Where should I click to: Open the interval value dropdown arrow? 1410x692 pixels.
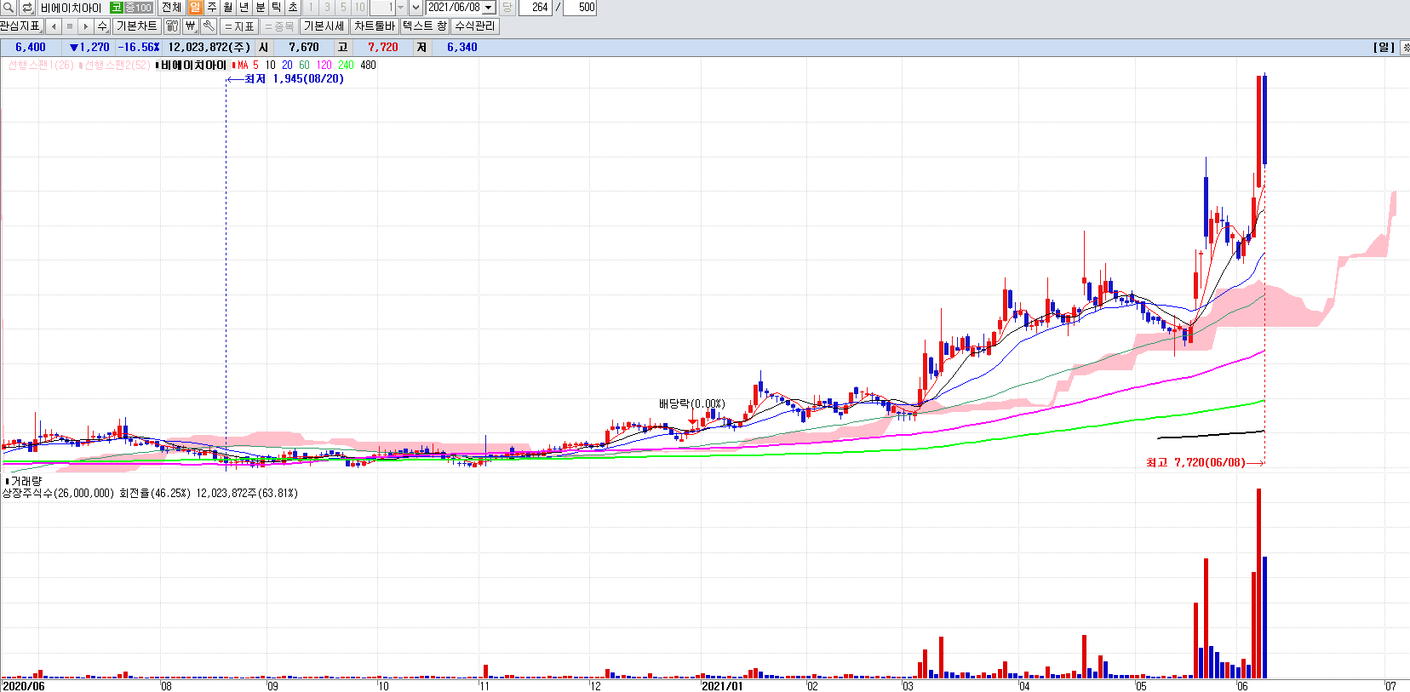(x=401, y=7)
